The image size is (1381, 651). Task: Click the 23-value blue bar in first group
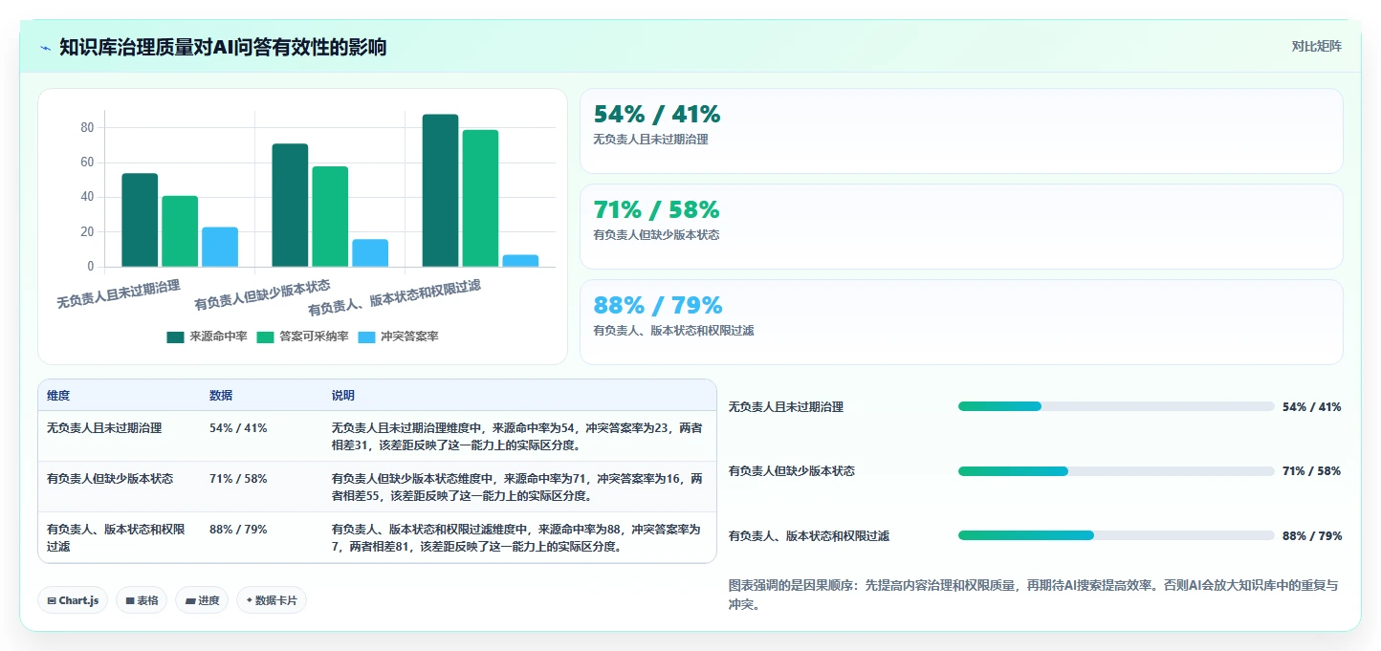pos(220,247)
